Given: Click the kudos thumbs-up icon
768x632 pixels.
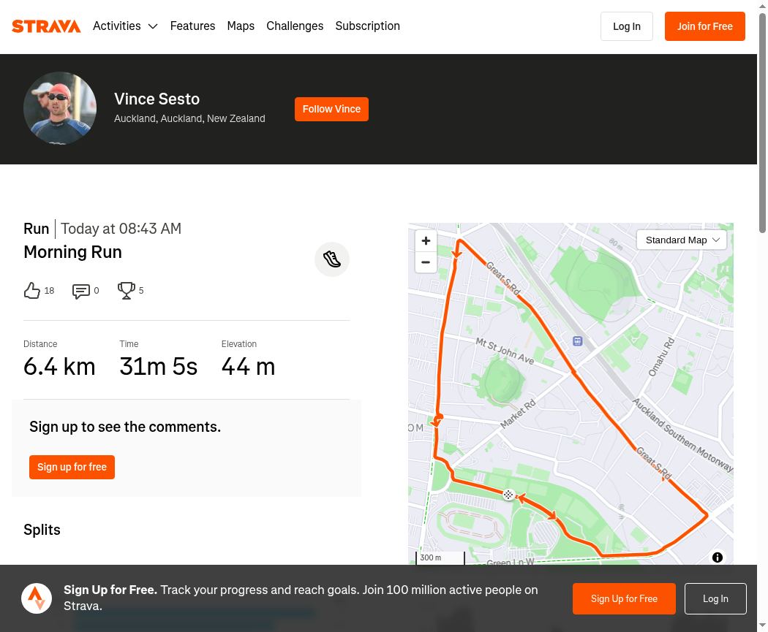Looking at the screenshot, I should tap(32, 291).
